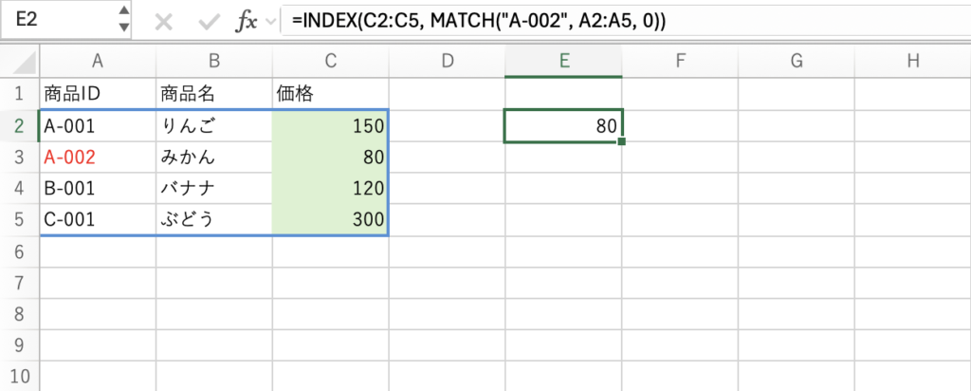
Task: Open the Insert Function fx button
Action: pyautogui.click(x=248, y=23)
